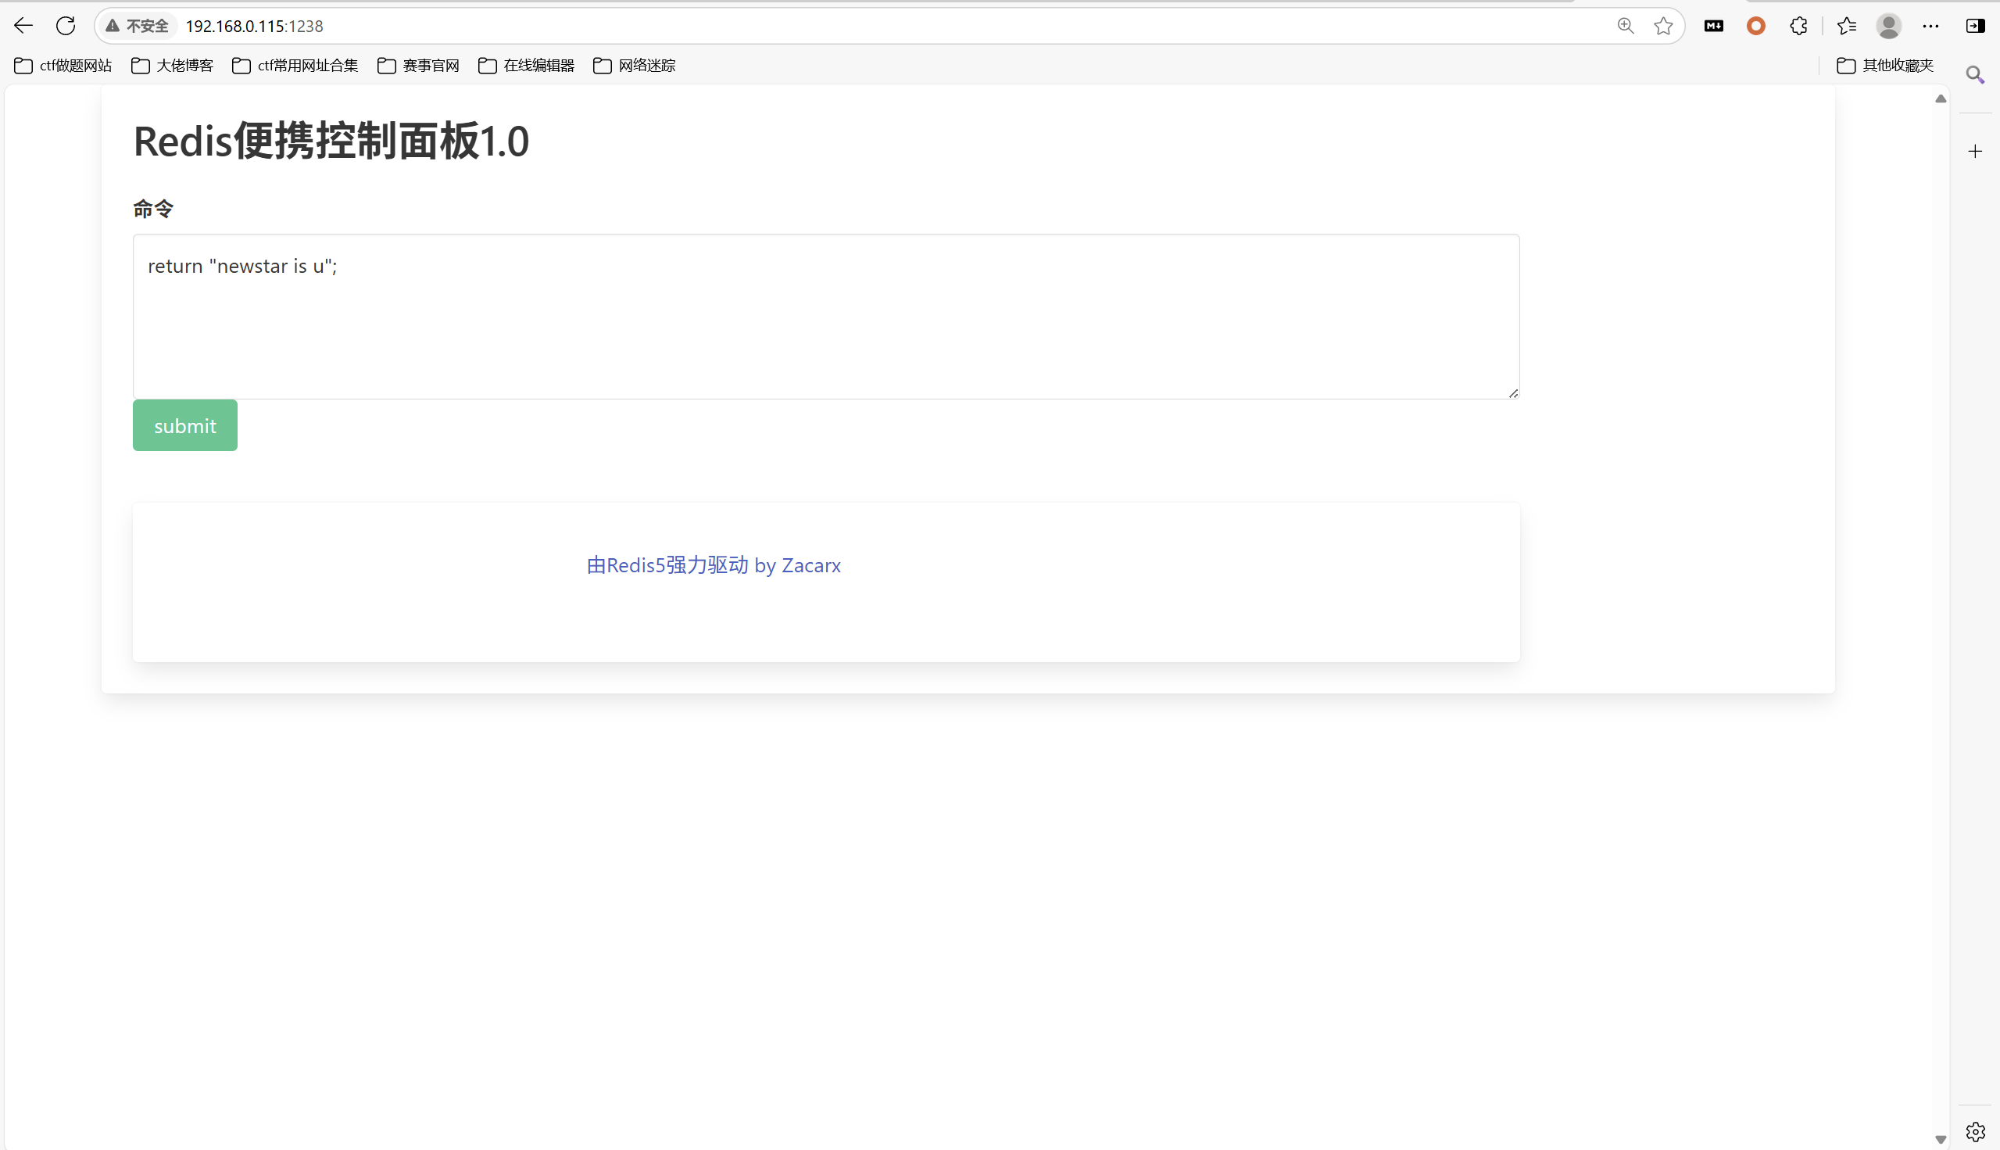Open the sidebar search icon
Image resolution: width=2000 pixels, height=1150 pixels.
coord(1976,75)
